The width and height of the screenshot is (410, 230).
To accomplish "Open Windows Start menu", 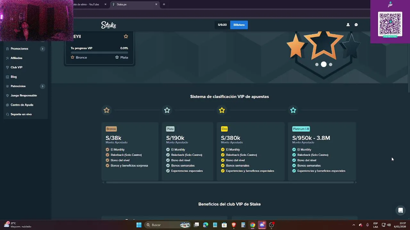I will coord(139,225).
